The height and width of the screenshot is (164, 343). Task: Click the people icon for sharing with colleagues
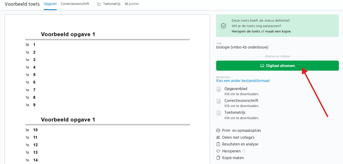218,137
